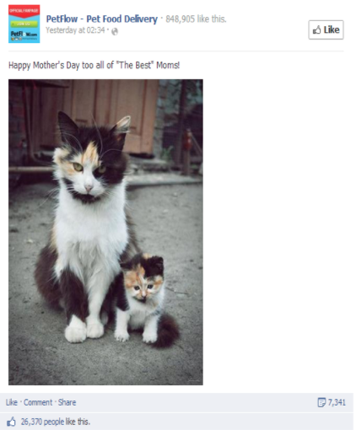Open the 7,341 comments count

[337, 402]
